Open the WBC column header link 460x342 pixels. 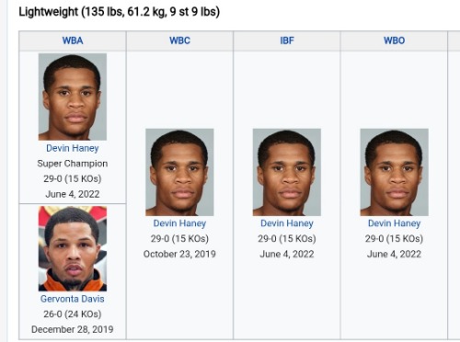pyautogui.click(x=179, y=40)
